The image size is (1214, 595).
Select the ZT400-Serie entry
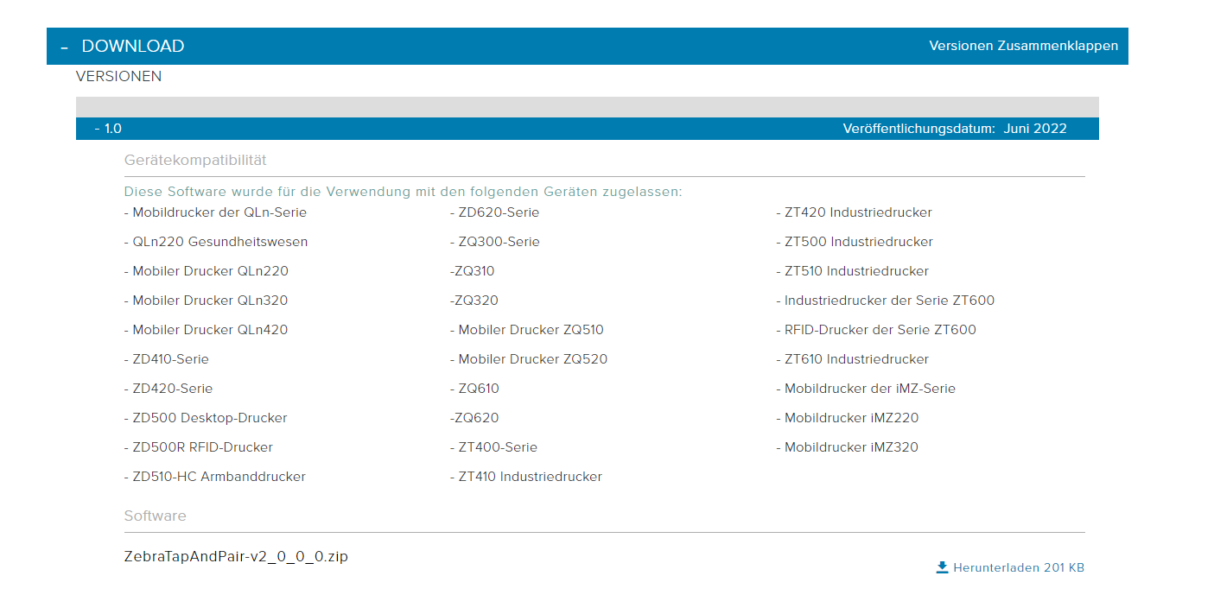point(493,447)
